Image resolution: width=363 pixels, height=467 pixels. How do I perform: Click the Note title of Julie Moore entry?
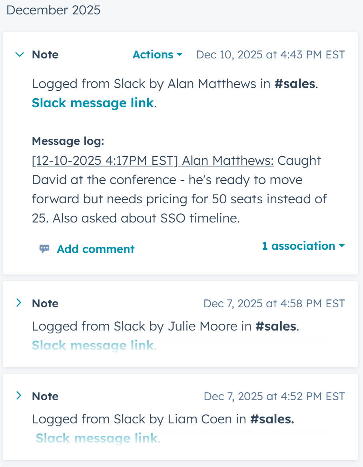click(45, 303)
